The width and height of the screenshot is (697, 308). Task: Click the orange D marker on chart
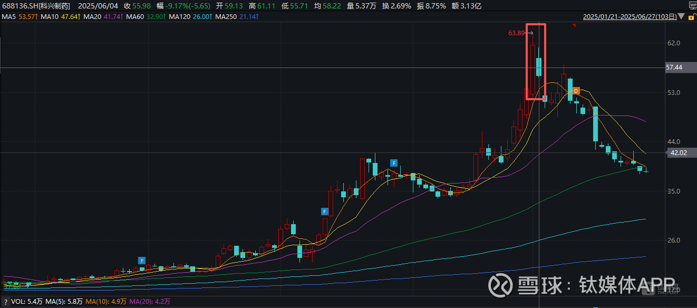pos(576,91)
